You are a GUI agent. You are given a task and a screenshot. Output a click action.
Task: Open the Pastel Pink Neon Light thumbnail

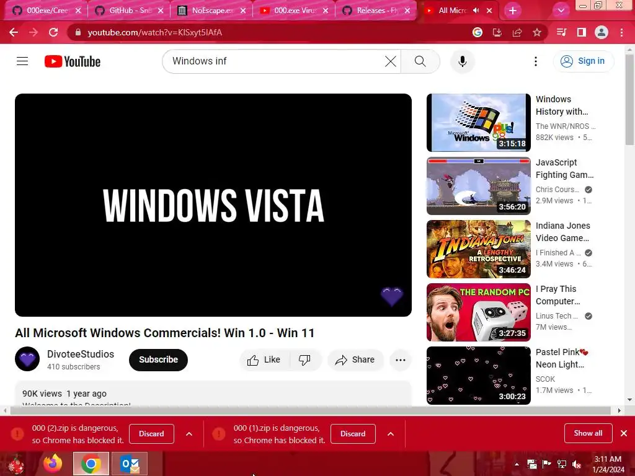[478, 375]
